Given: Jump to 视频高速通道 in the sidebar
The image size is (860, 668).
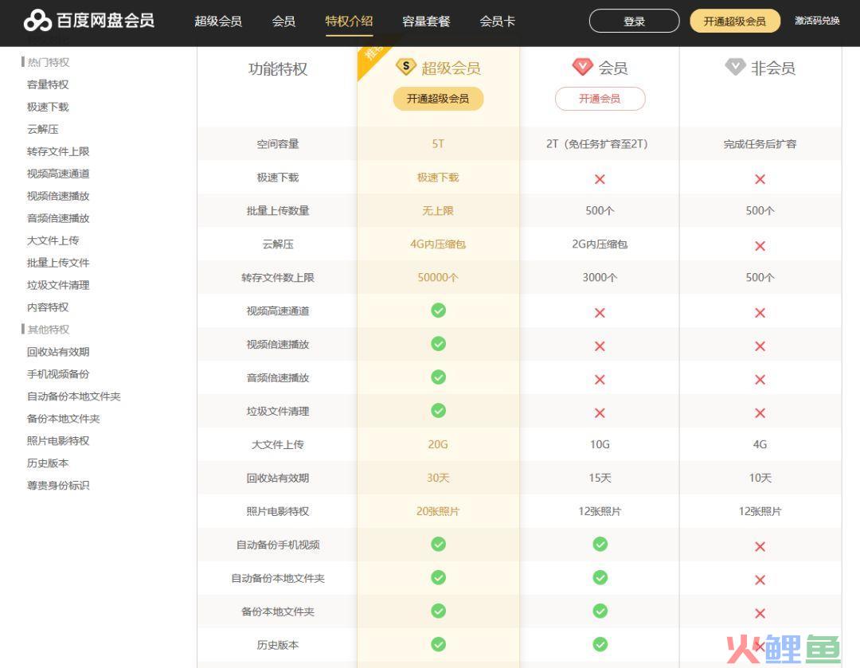Looking at the screenshot, I should pyautogui.click(x=58, y=174).
